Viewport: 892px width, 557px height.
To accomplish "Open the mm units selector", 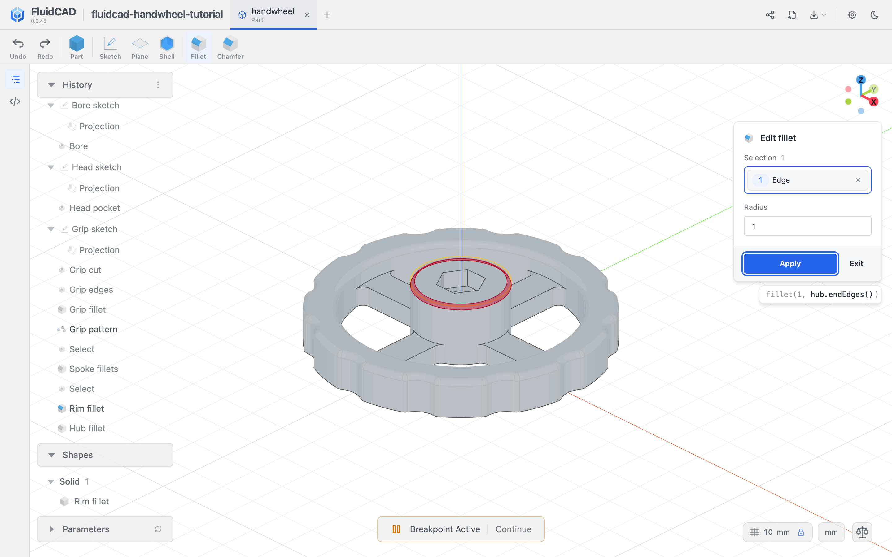I will coord(831,532).
